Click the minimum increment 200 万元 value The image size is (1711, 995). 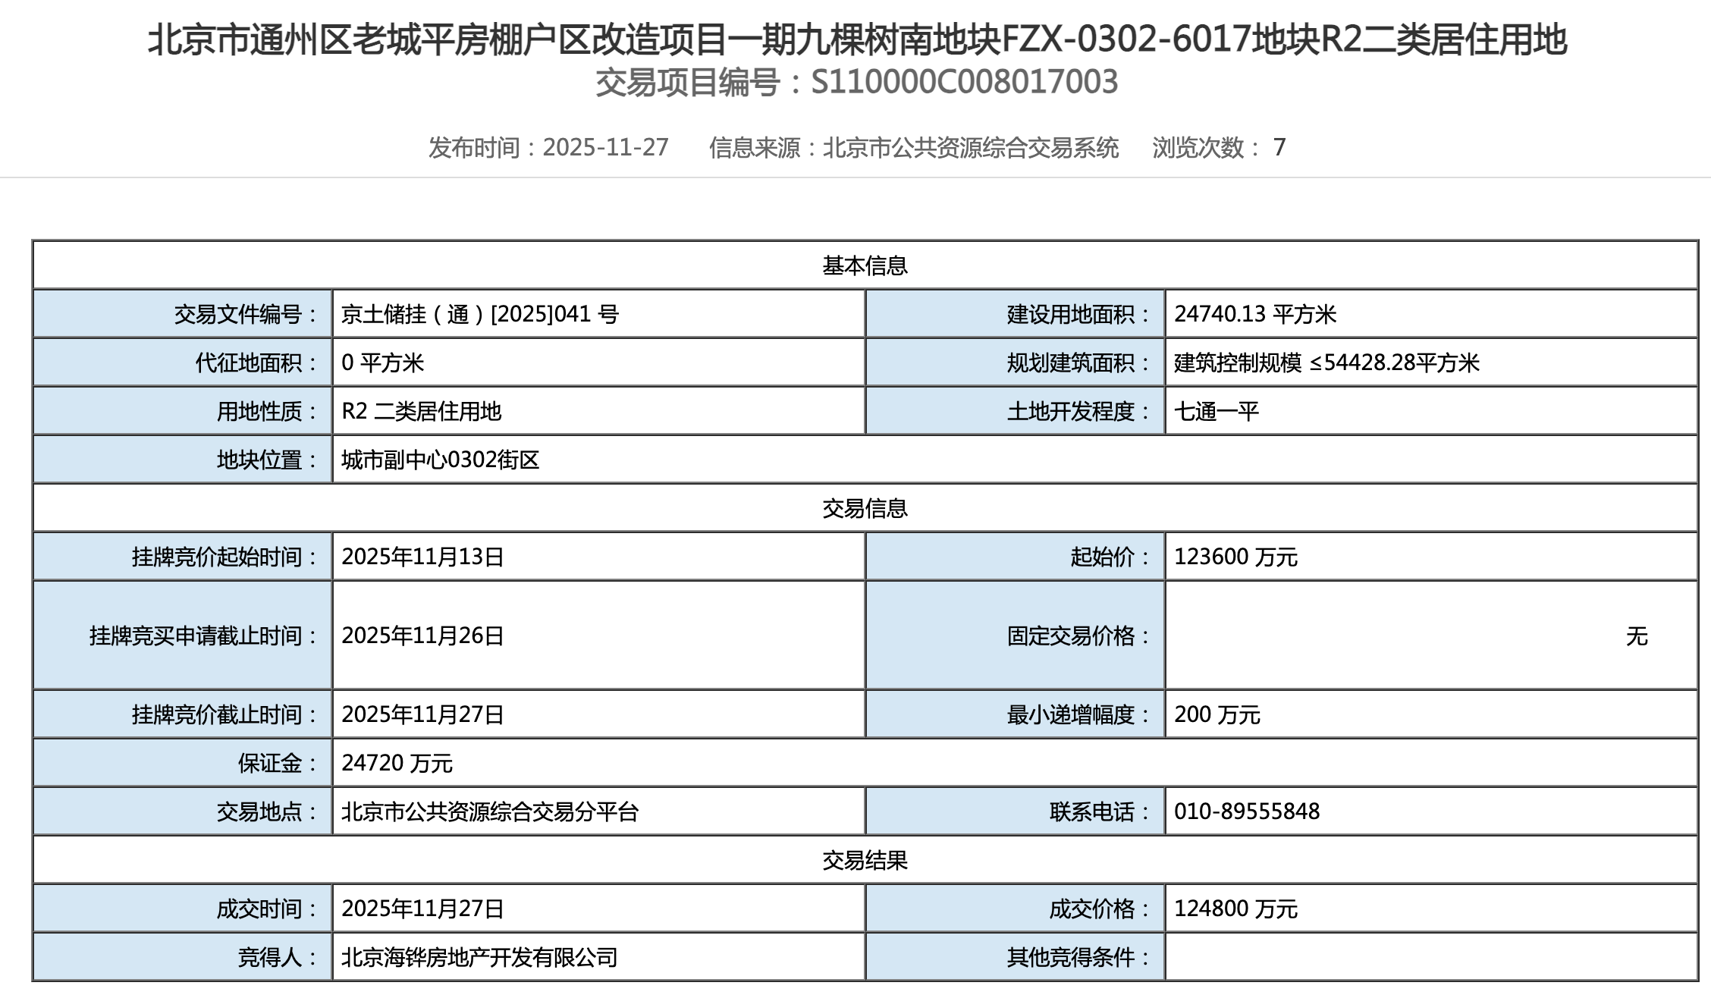(x=1217, y=714)
